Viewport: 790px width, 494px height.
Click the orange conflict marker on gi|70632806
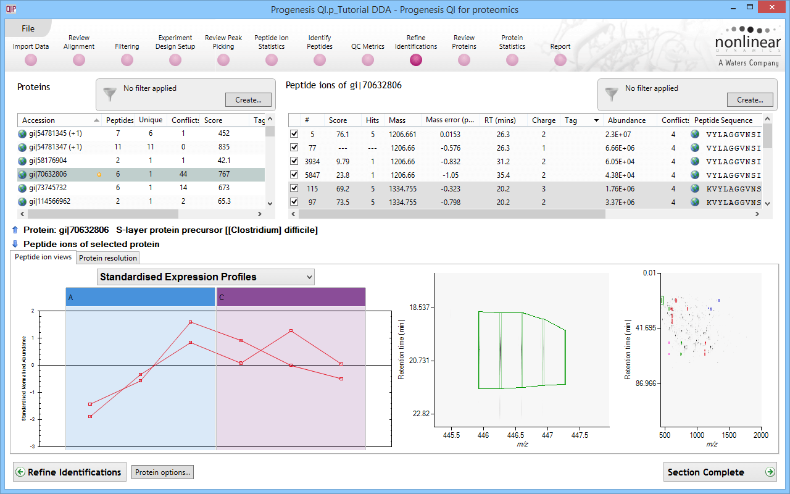[99, 175]
